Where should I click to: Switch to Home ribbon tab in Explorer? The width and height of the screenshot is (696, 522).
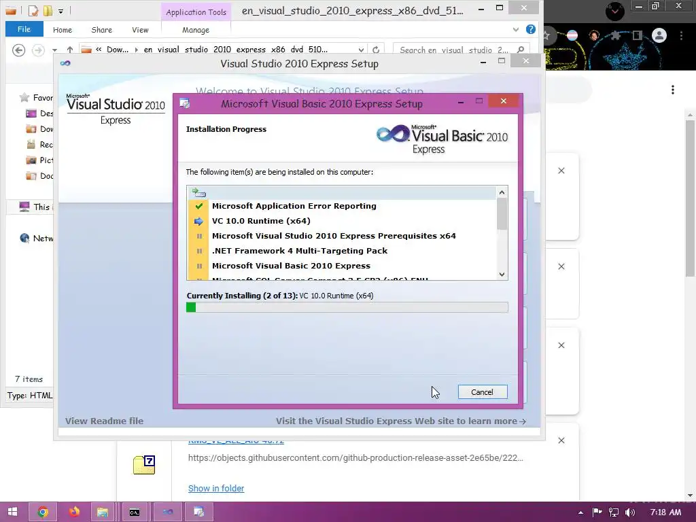click(62, 30)
